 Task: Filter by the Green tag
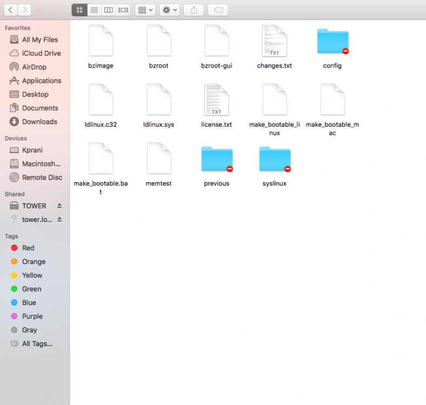35,289
